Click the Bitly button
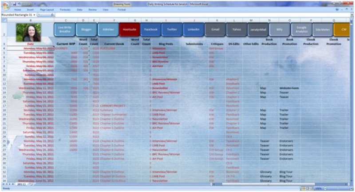Image resolution: width=355 pixels, height=192 pixels. (280, 29)
